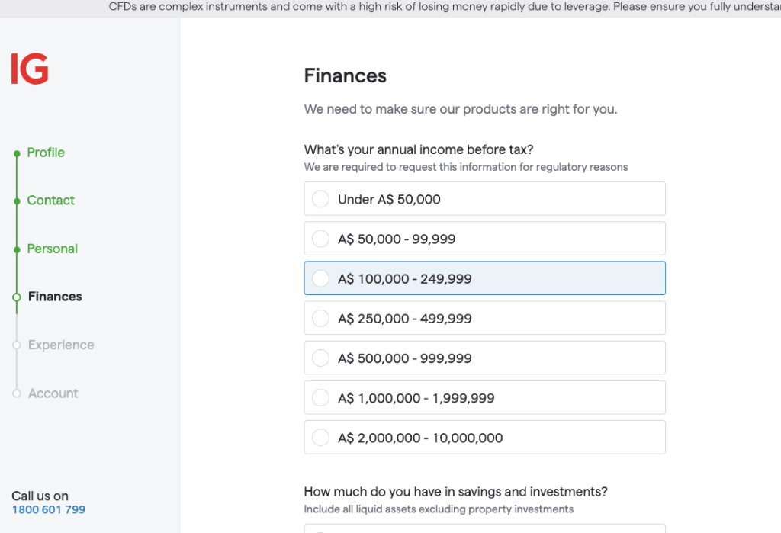Open the Experience step
Viewport: 781px width, 533px height.
(x=61, y=345)
